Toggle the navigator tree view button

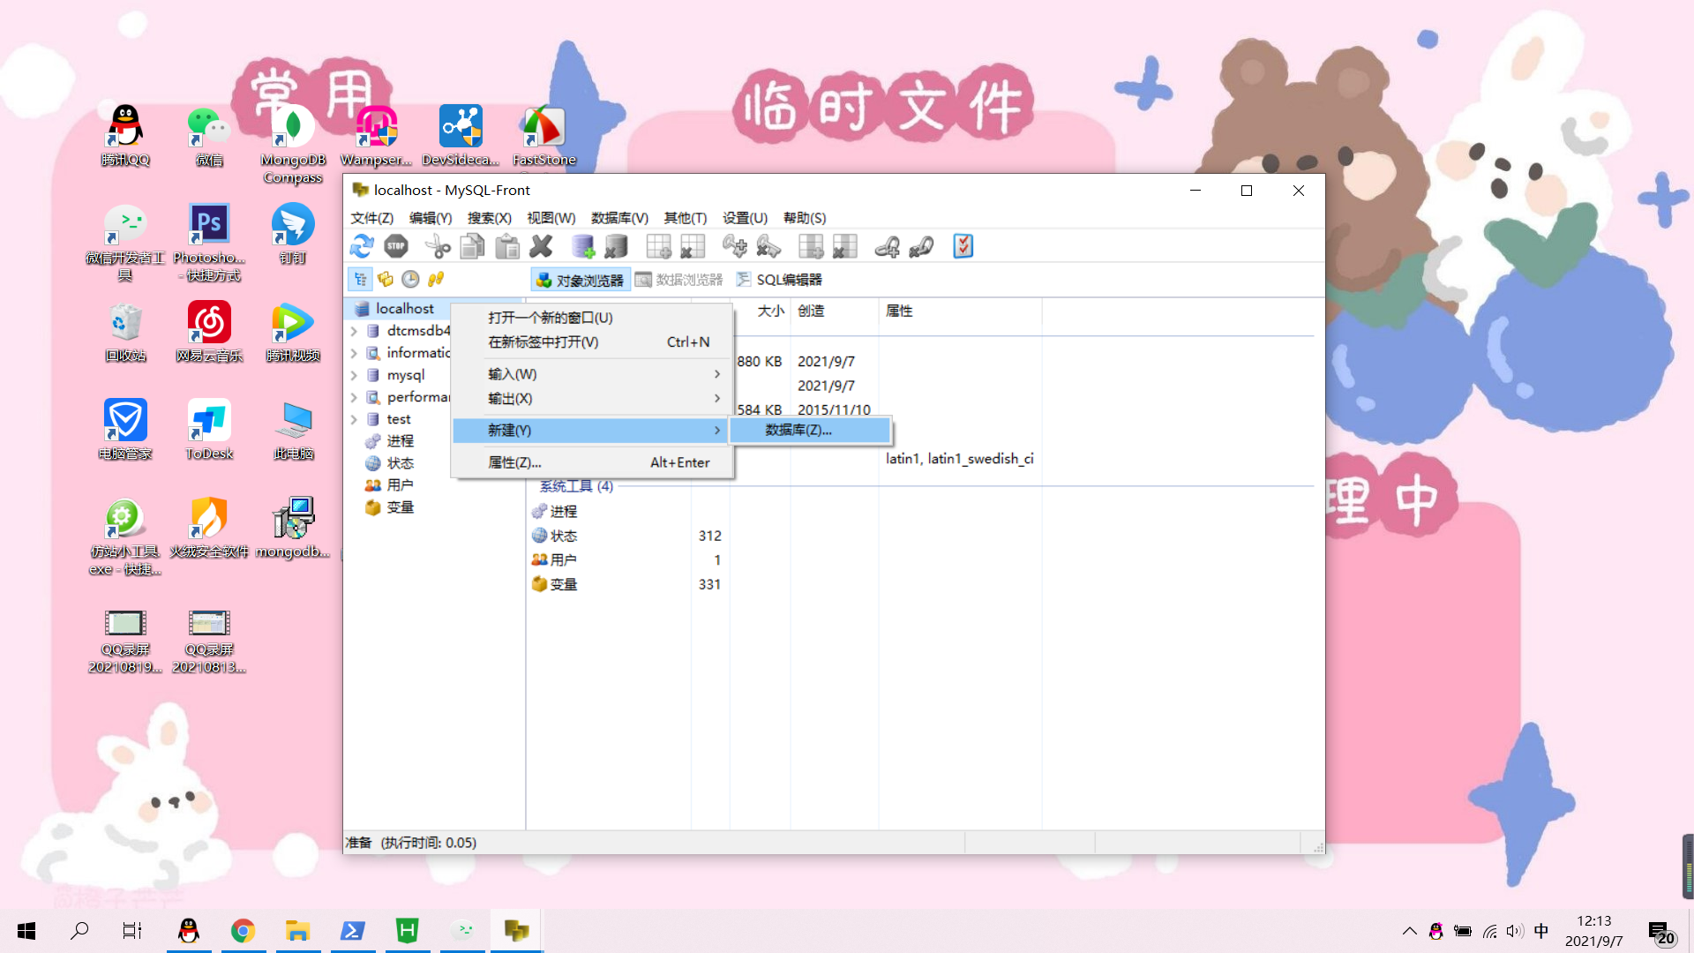pyautogui.click(x=361, y=280)
